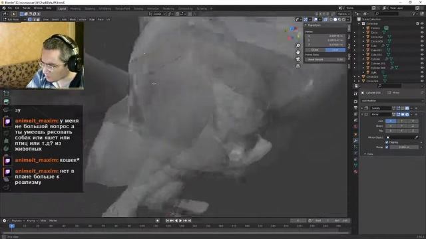
Task: Open the Vertex menu in viewport header
Action: click(83, 19)
